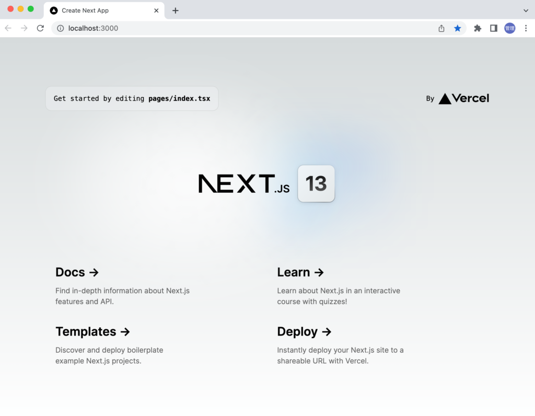
Task: Click the back navigation arrow
Action: pyautogui.click(x=8, y=28)
